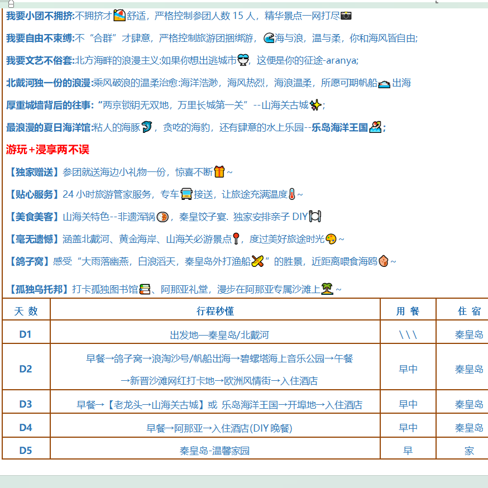Click the D5 row 秦皇岛-温馨家园 cell
Image resolution: width=488 pixels, height=488 pixels.
point(215,451)
